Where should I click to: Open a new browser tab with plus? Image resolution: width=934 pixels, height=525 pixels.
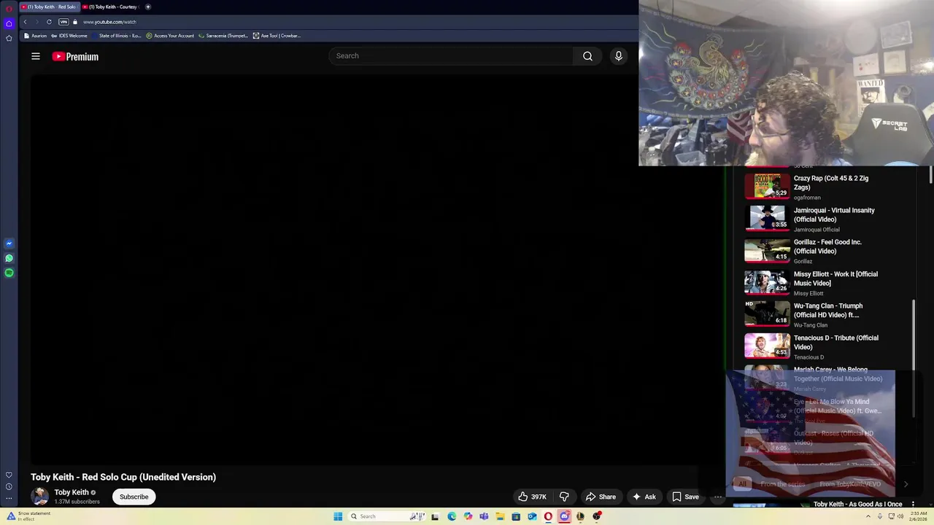148,7
